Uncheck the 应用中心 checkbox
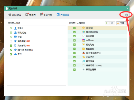The height and width of the screenshot is (100, 134). pyautogui.click(x=75, y=41)
